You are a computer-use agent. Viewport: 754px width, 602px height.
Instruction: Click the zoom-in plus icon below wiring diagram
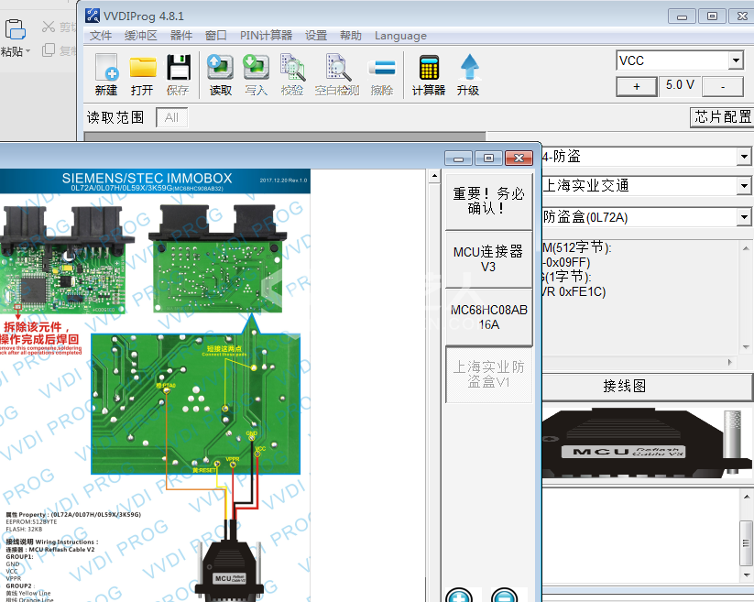pyautogui.click(x=459, y=597)
